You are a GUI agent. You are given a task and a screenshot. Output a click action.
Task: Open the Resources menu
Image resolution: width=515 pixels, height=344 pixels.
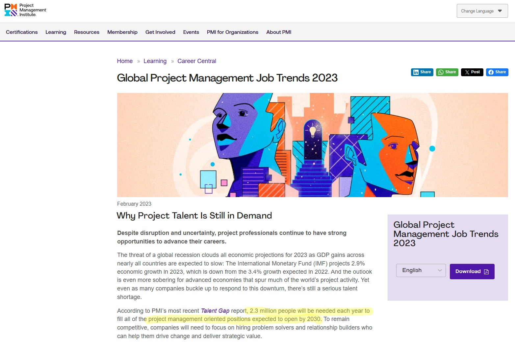coord(87,32)
